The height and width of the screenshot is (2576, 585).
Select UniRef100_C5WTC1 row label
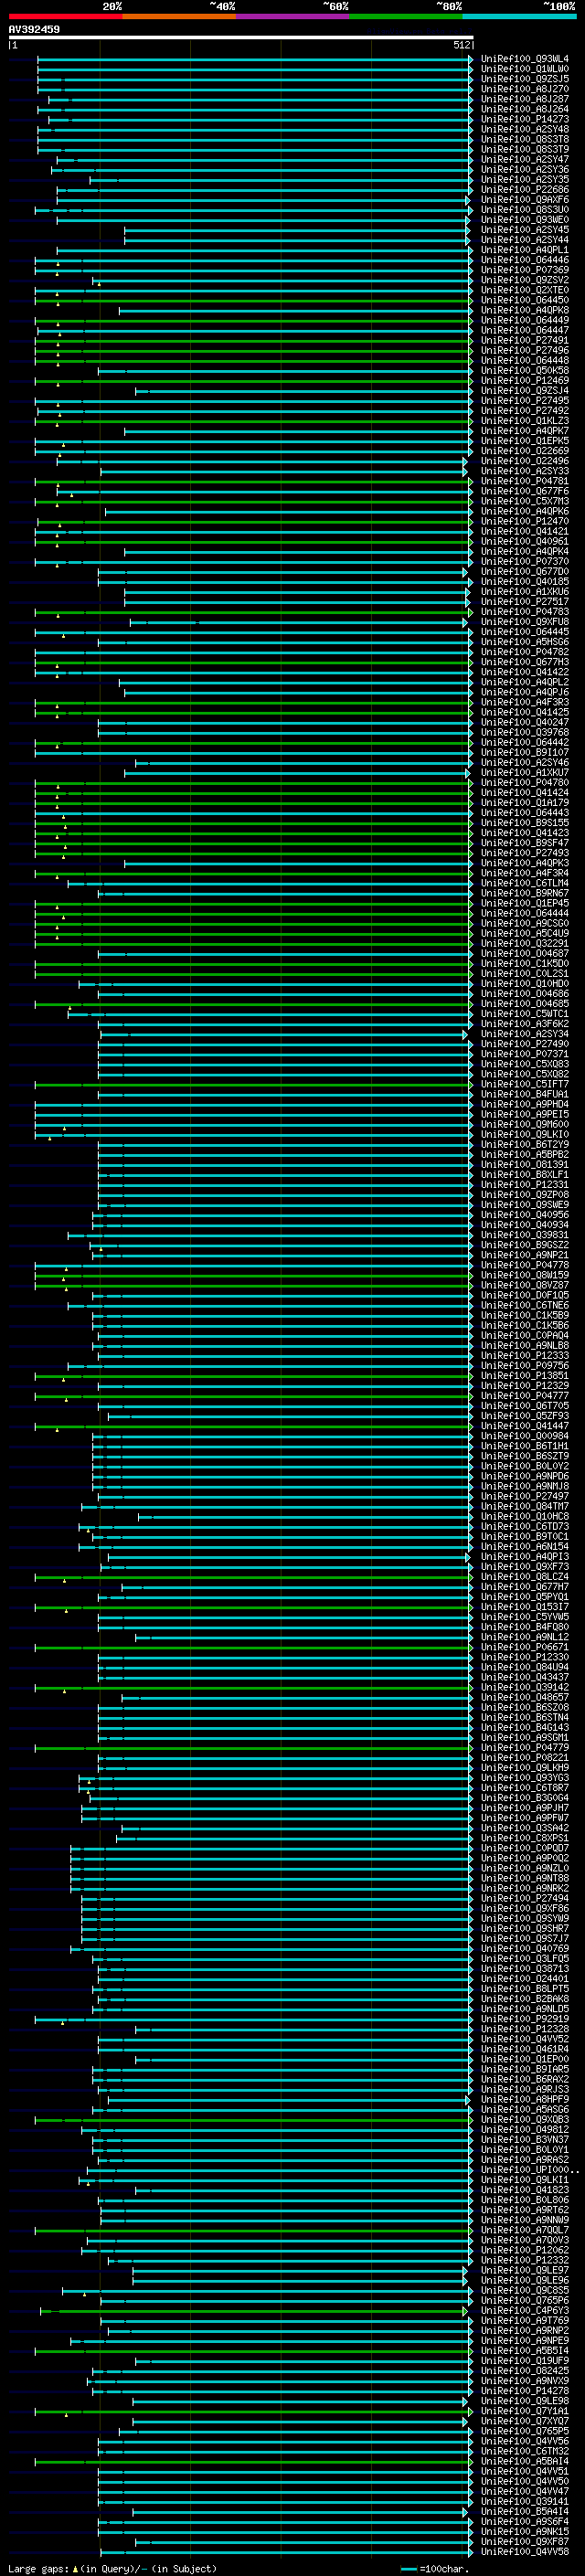(x=525, y=1014)
